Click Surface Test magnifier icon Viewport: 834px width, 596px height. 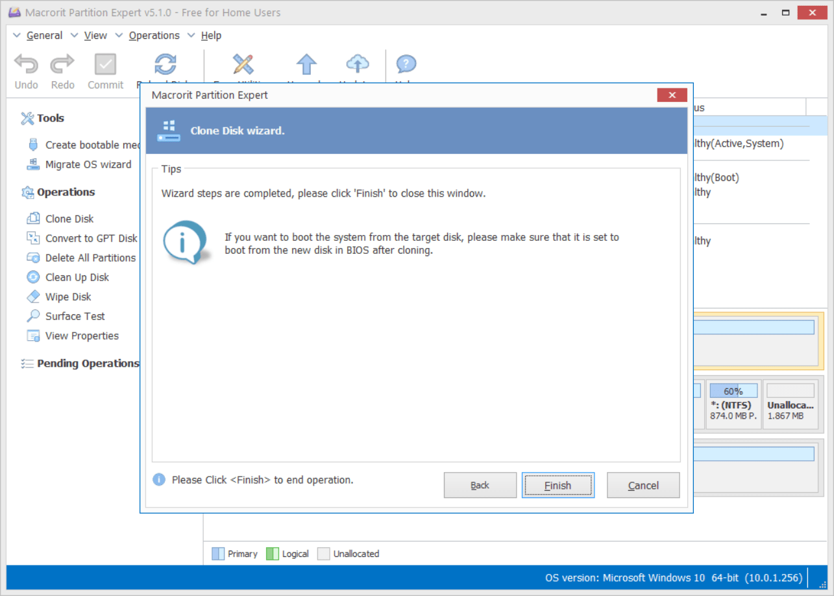coord(33,316)
